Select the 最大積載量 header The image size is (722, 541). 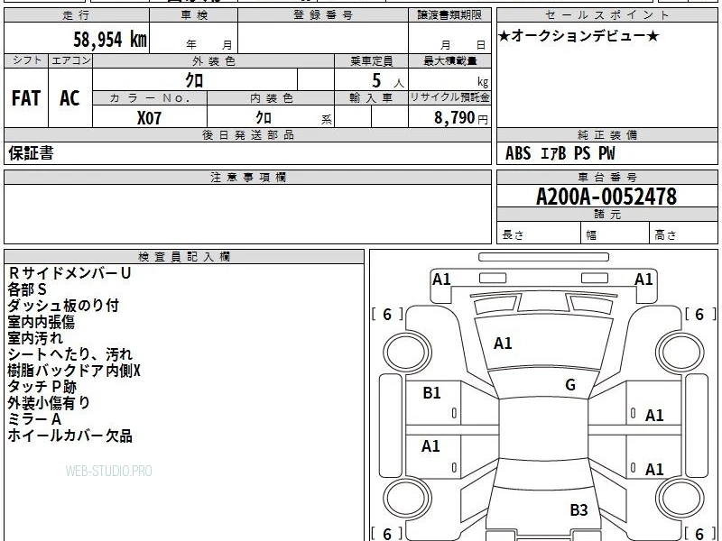449,61
